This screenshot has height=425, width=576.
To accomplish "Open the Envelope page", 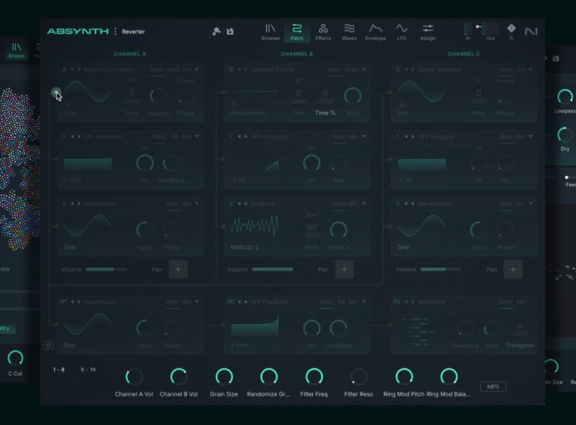I will [375, 31].
